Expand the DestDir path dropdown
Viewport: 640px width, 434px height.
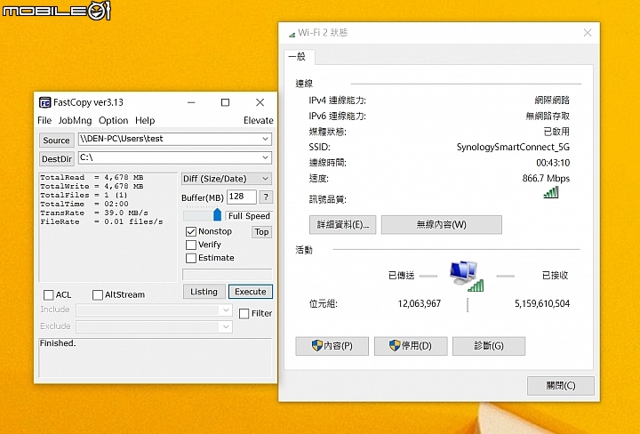click(x=265, y=157)
